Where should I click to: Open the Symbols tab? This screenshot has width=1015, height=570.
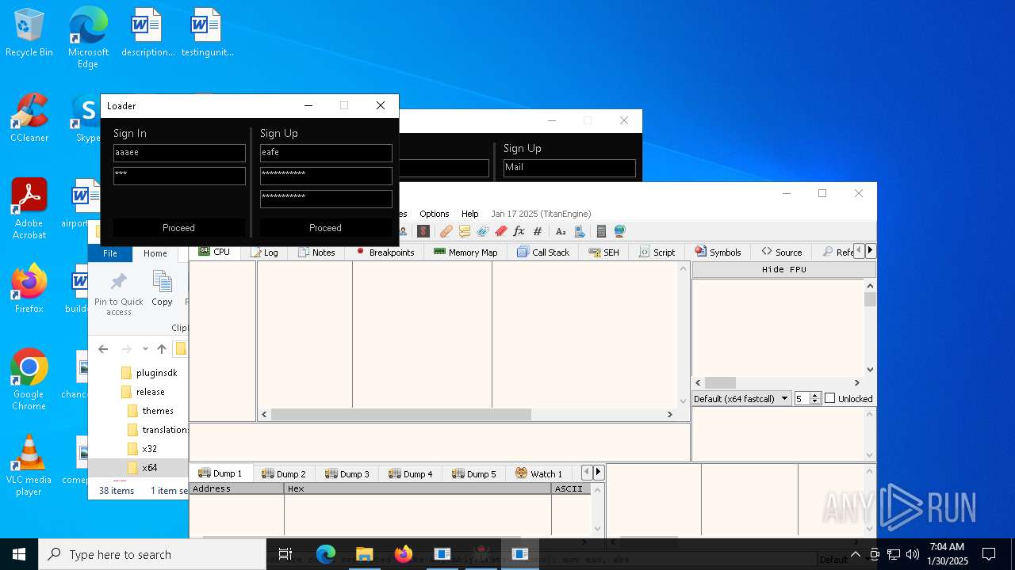tap(718, 252)
